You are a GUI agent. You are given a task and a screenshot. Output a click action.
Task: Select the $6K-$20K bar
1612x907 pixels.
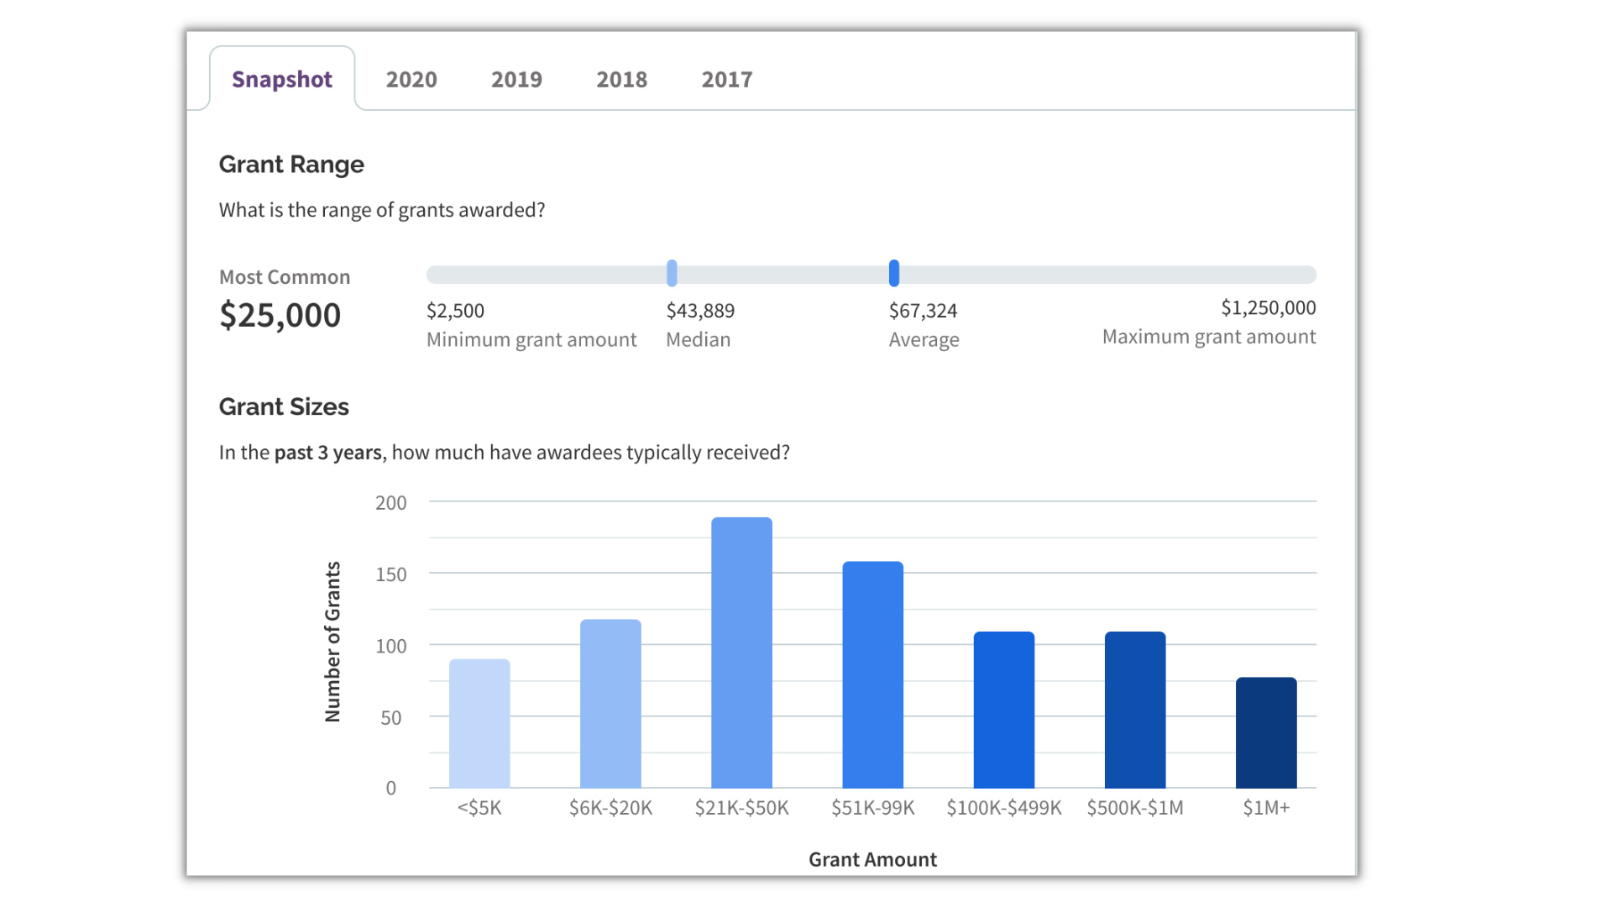[x=610, y=704]
